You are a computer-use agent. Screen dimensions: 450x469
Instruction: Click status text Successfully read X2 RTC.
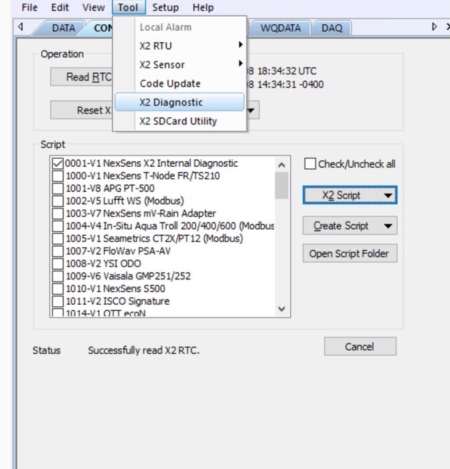click(x=144, y=350)
